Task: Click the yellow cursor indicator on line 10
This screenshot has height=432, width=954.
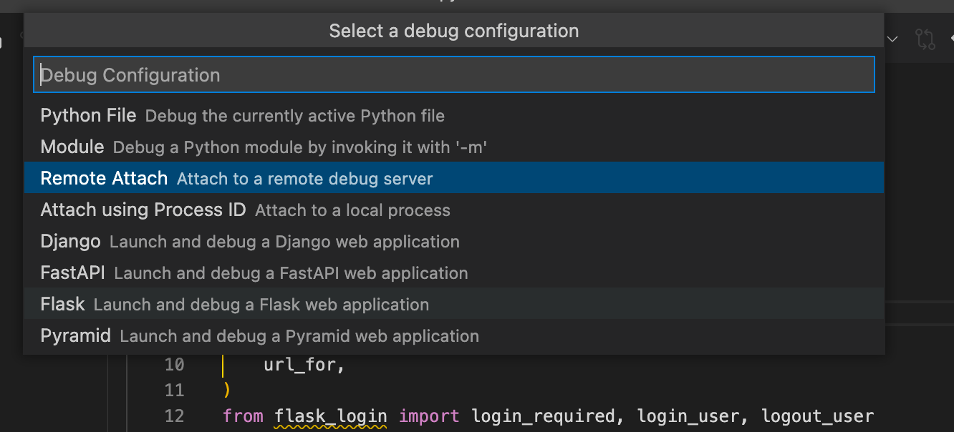Action: [223, 364]
